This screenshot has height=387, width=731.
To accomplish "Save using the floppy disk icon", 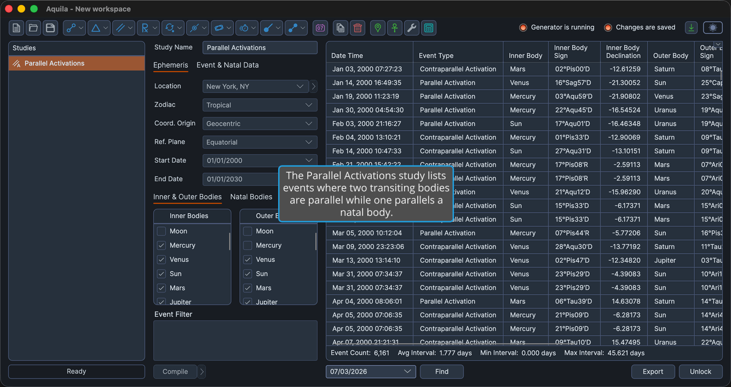I will coord(50,27).
